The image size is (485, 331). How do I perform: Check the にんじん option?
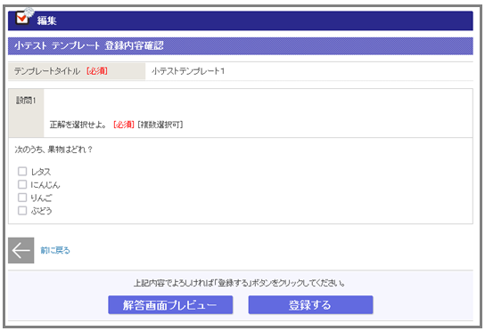coord(22,184)
